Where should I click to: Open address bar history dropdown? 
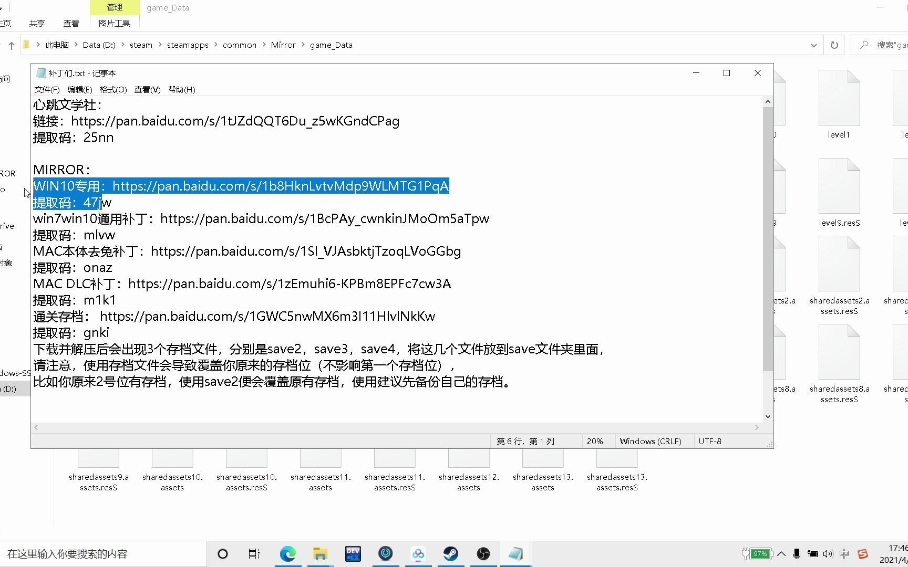[813, 45]
